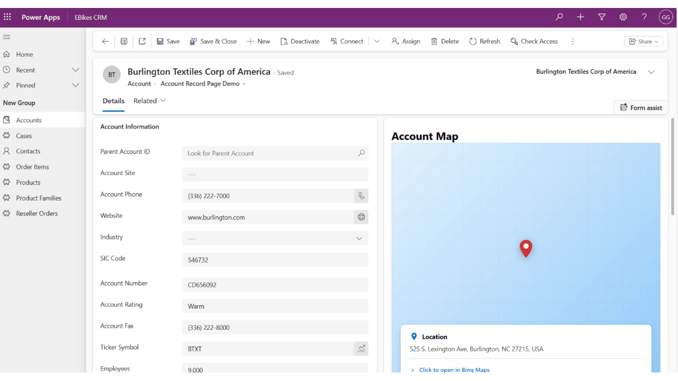Image resolution: width=678 pixels, height=381 pixels.
Task: Collapse the left navigation hamburger menu
Action: click(7, 37)
